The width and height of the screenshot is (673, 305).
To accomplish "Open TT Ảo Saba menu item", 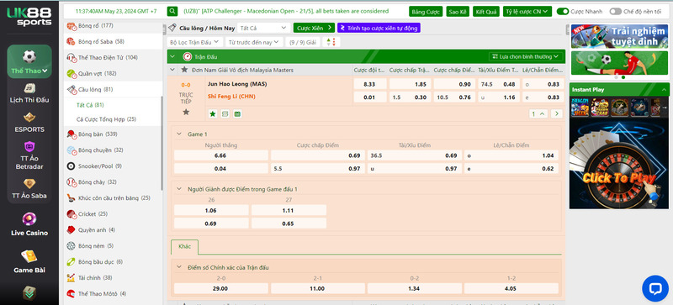I will coord(29,189).
